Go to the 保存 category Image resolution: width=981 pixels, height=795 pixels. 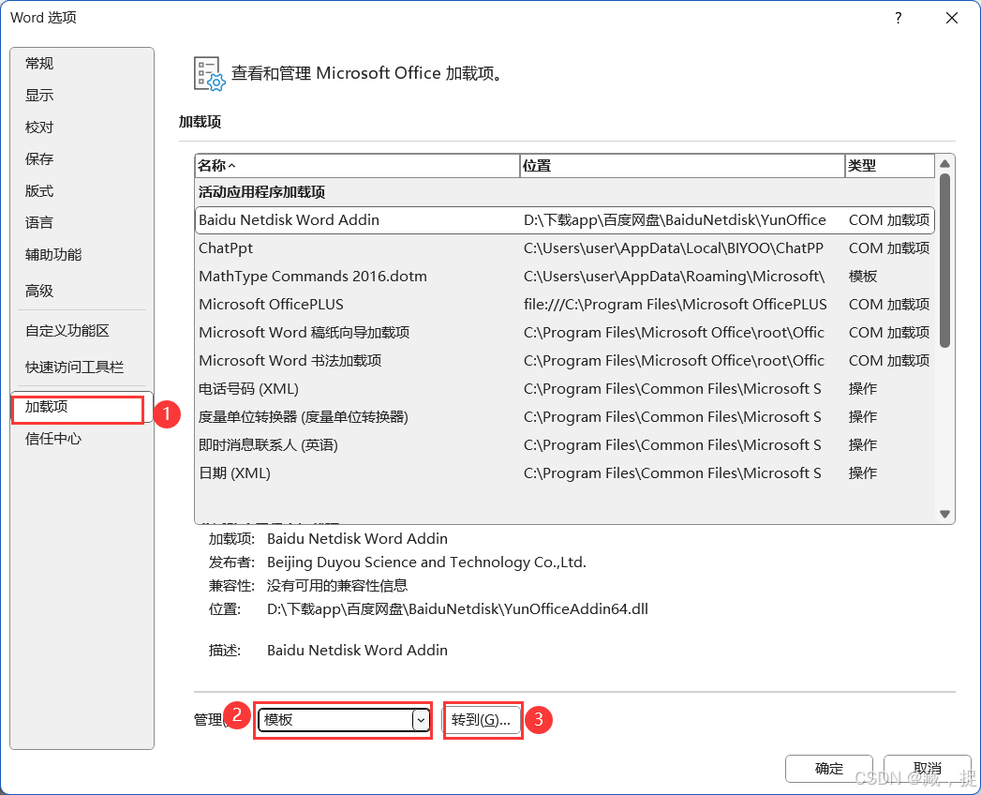(82, 159)
